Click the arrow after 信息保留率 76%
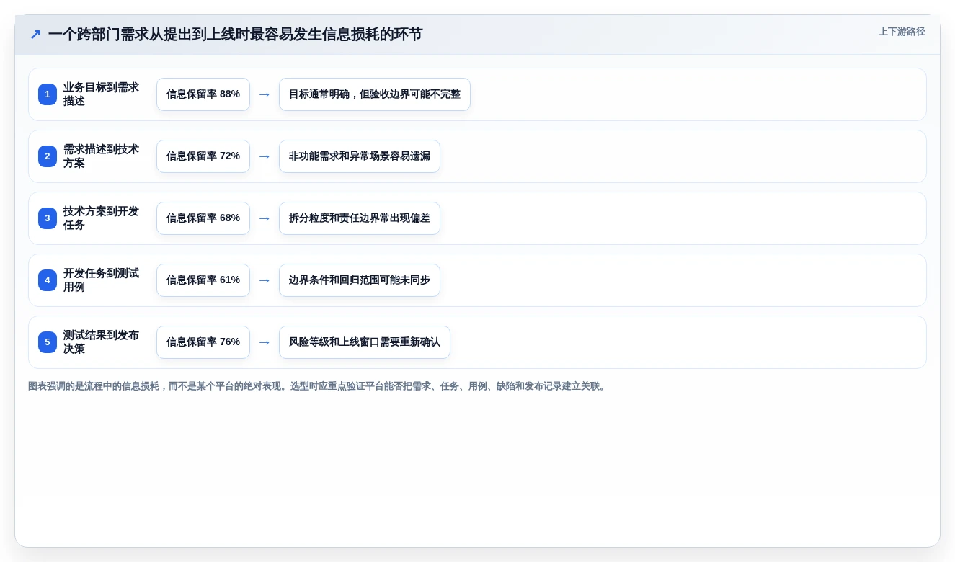The width and height of the screenshot is (955, 562). tap(265, 342)
